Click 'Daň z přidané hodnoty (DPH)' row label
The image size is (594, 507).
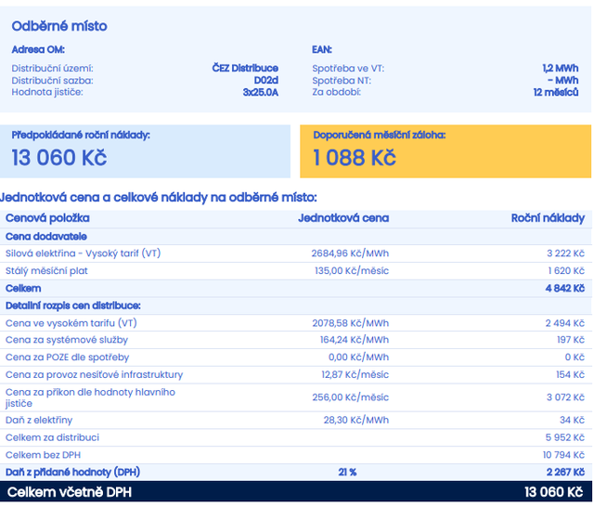tap(72, 472)
